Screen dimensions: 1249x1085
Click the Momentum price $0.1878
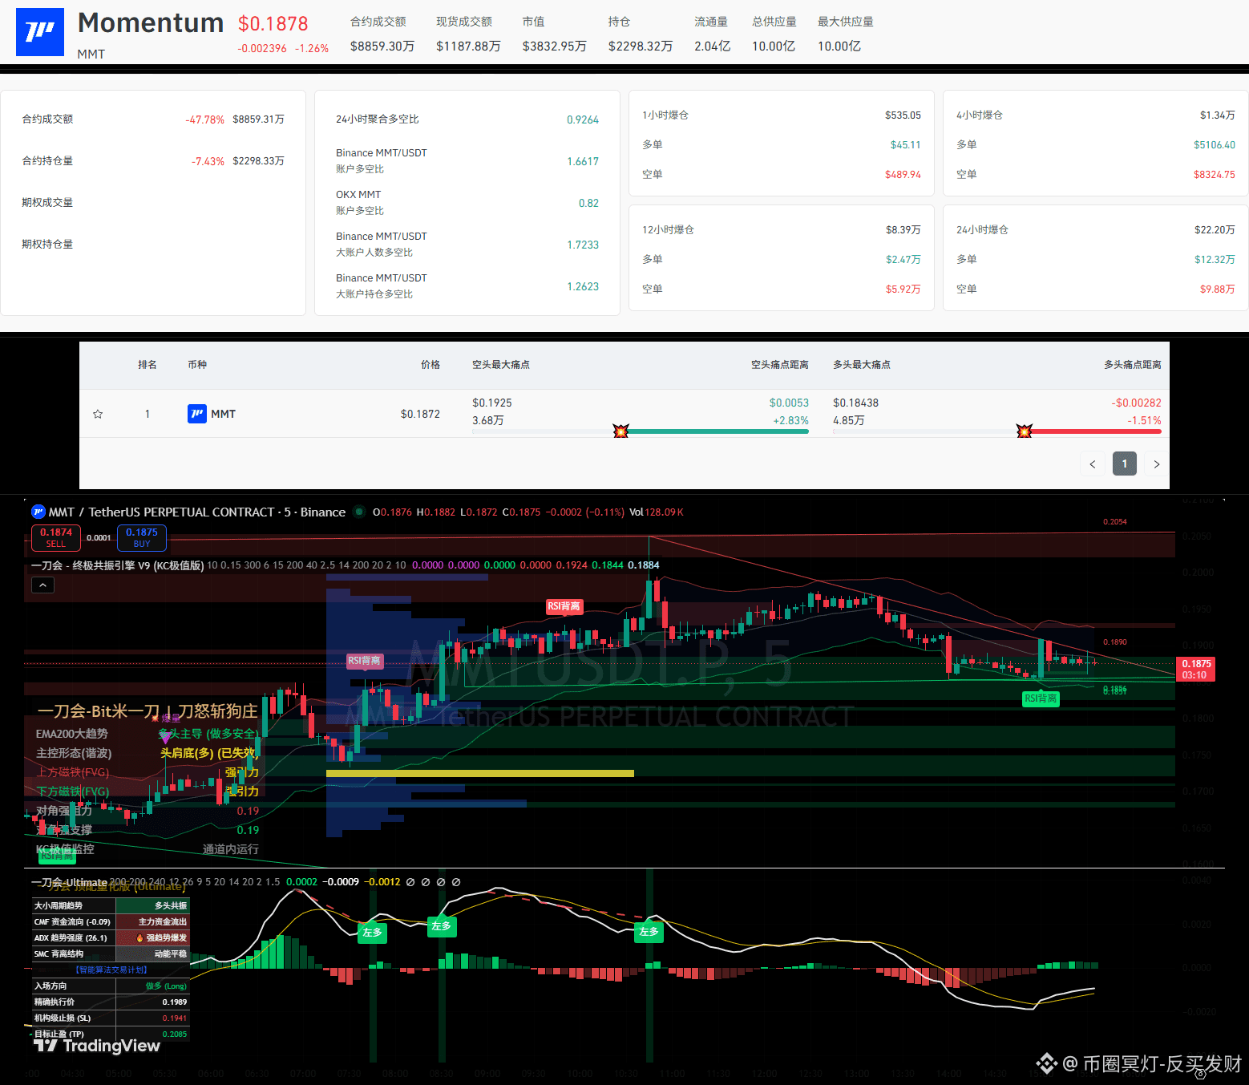(x=273, y=24)
